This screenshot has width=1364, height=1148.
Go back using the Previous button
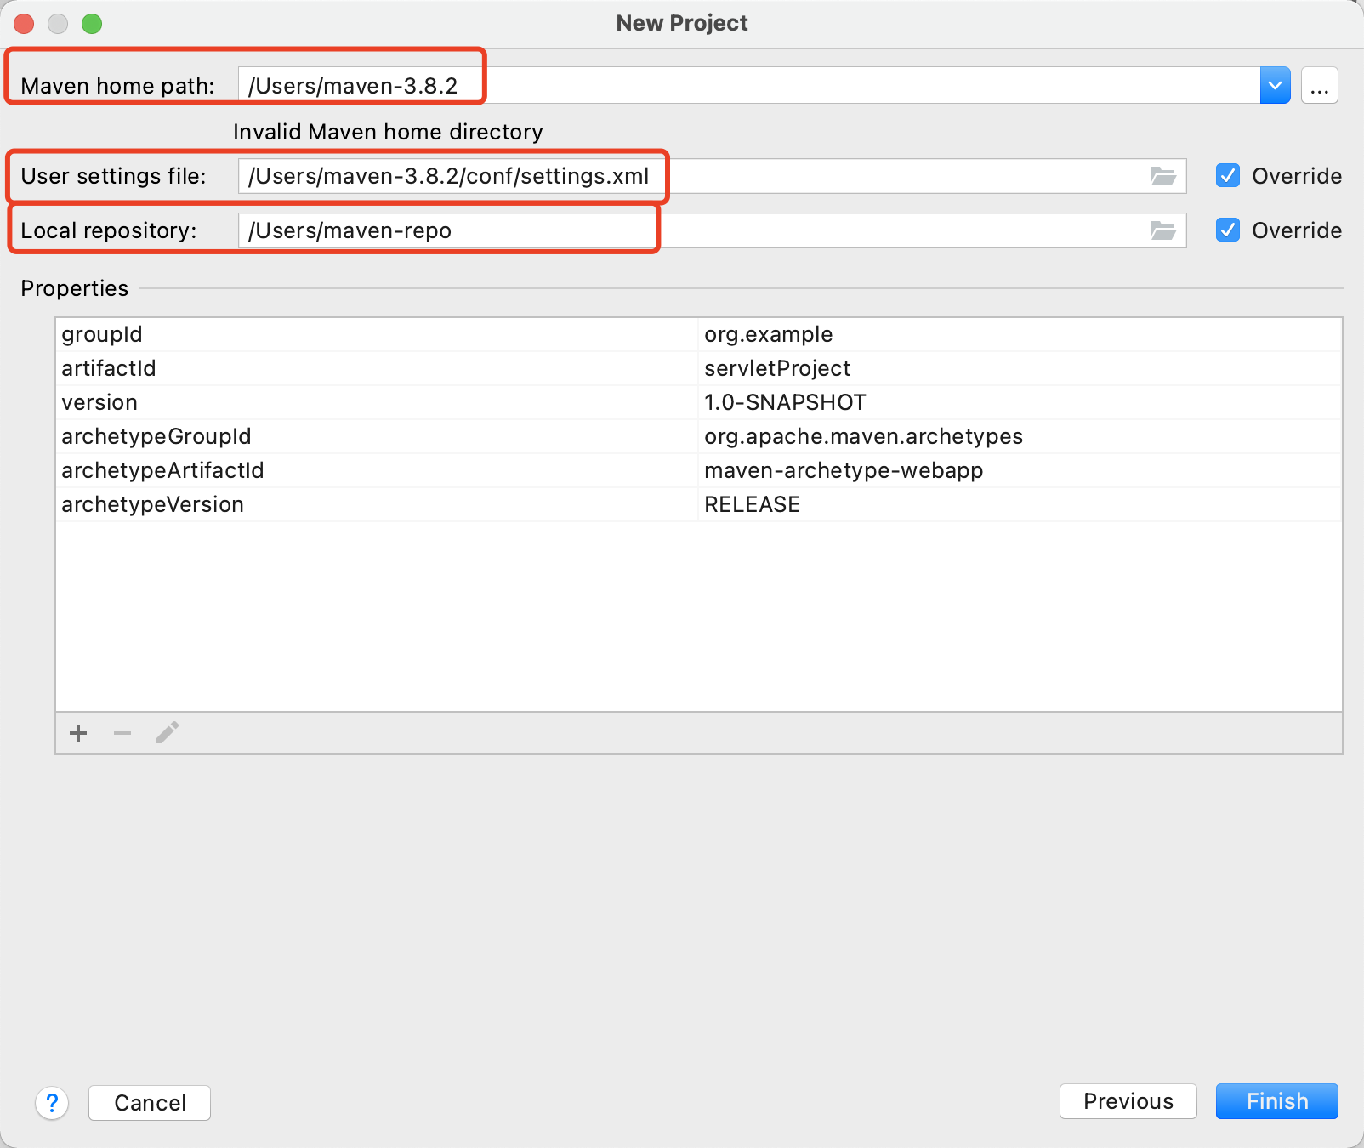coord(1128,1100)
